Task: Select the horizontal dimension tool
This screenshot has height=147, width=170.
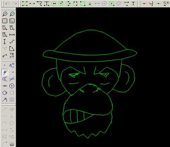Action: point(12,35)
